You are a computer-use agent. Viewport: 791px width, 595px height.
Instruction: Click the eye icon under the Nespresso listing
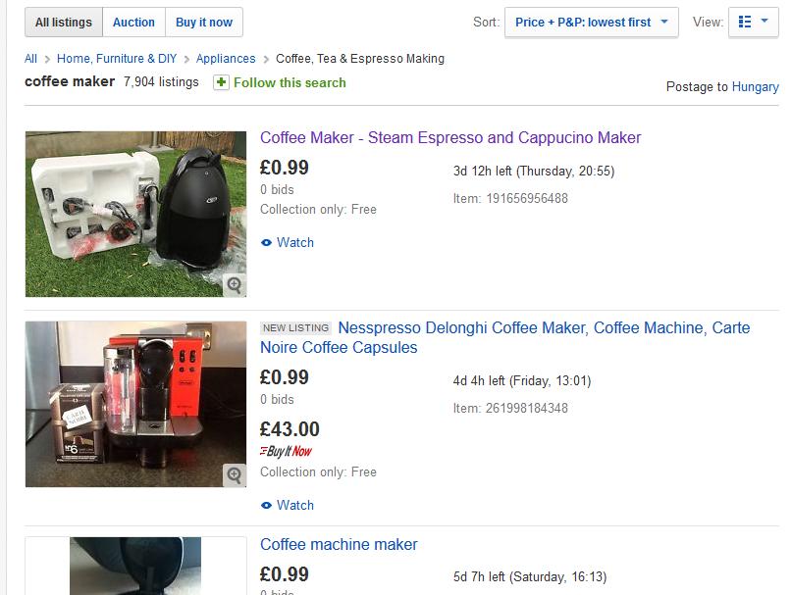pos(266,506)
